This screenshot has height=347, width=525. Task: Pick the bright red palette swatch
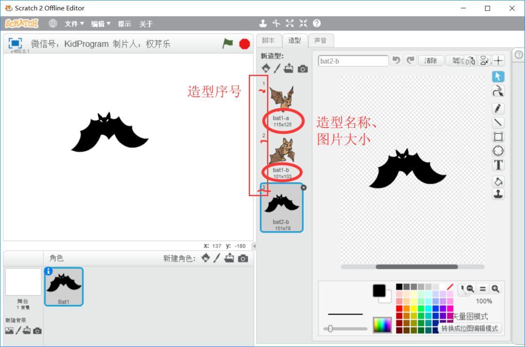pos(399,309)
